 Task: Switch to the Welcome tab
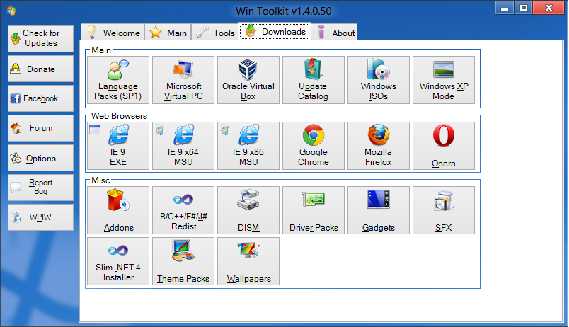(x=113, y=32)
